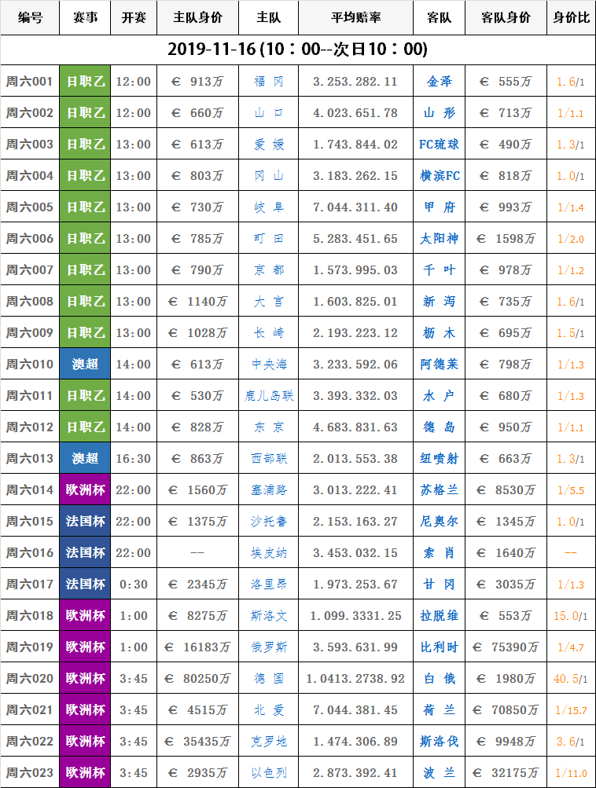Select 法国杯 tag in row 周六016
Viewport: 596px width, 788px height.
click(85, 553)
